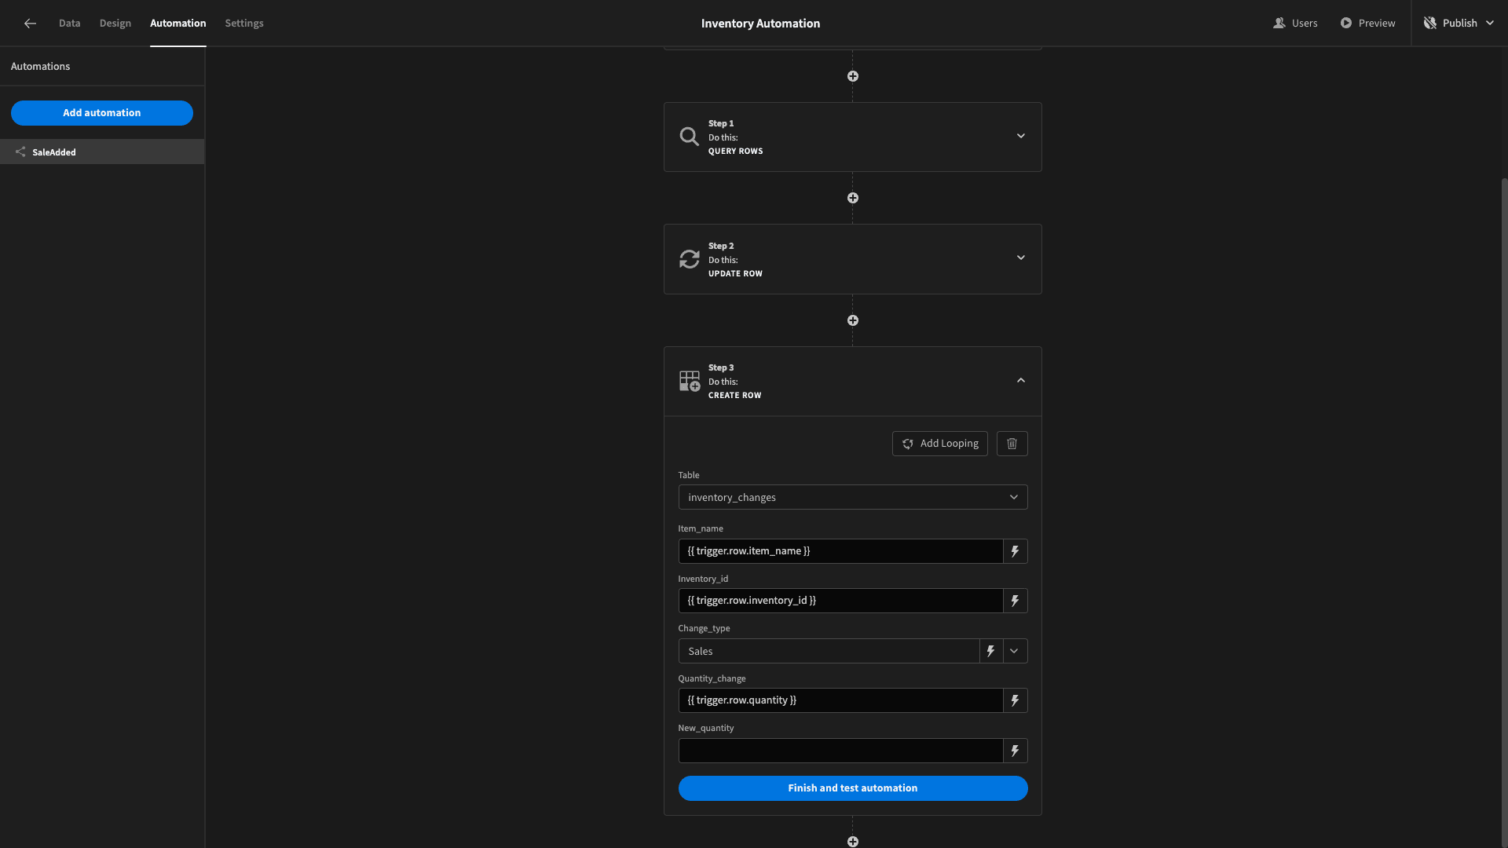Open bindings for the Change_type field
The image size is (1508, 848).
[991, 651]
